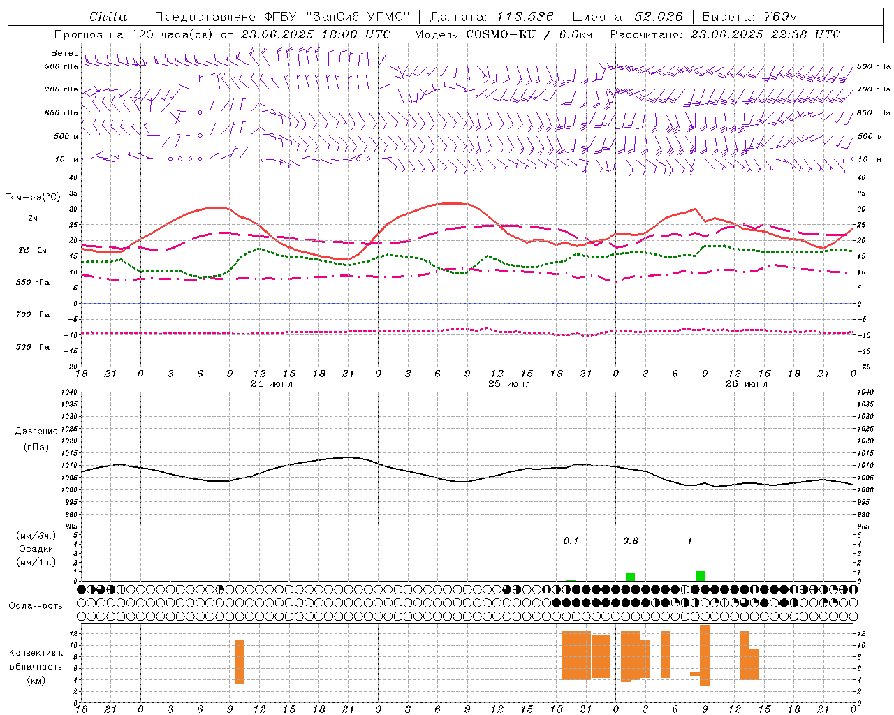
Task: Click the Конвективн. convective cloud label
Action: (36, 653)
